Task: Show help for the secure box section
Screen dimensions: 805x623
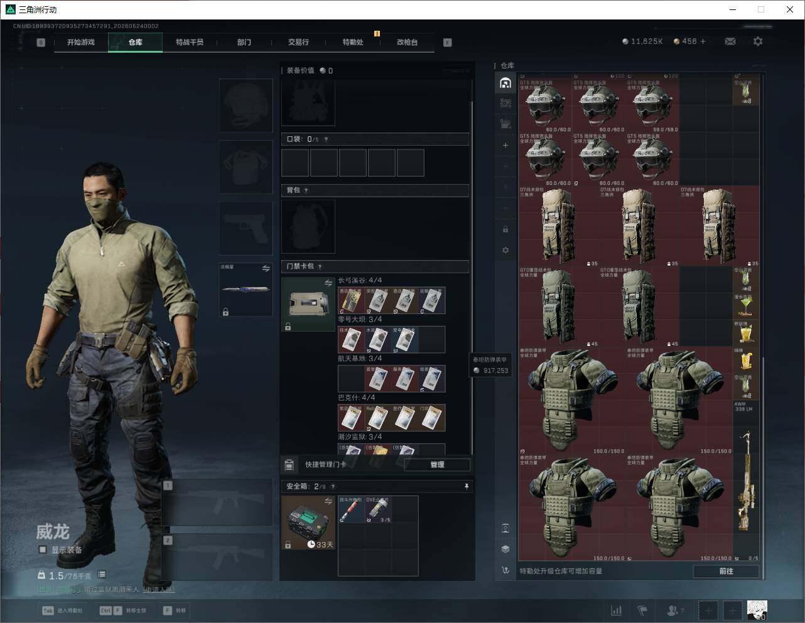Action: (332, 486)
